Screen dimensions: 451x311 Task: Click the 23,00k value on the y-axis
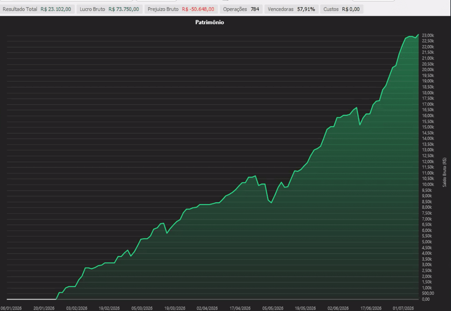[428, 36]
